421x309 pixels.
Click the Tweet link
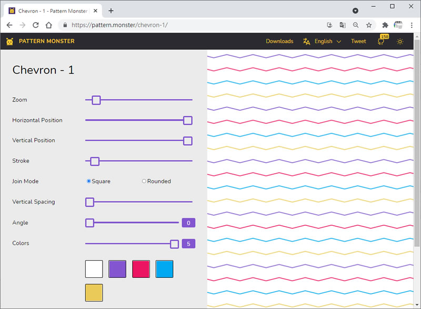point(358,42)
